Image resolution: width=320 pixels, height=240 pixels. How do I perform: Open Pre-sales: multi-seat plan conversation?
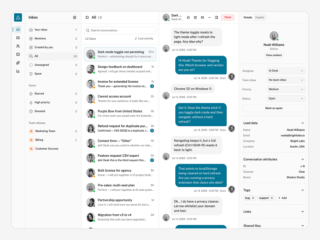(x=120, y=188)
